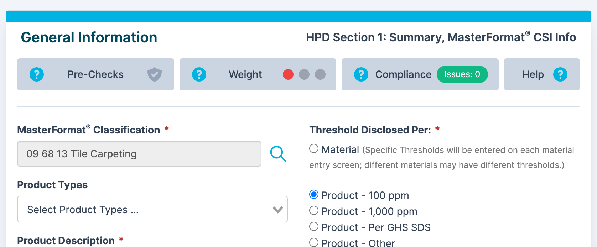
Task: Click the Weight question mark icon
Action: [x=199, y=74]
